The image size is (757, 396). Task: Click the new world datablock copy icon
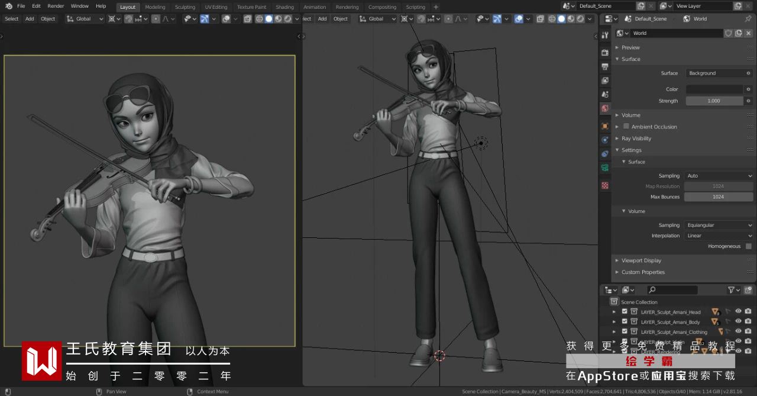[738, 33]
